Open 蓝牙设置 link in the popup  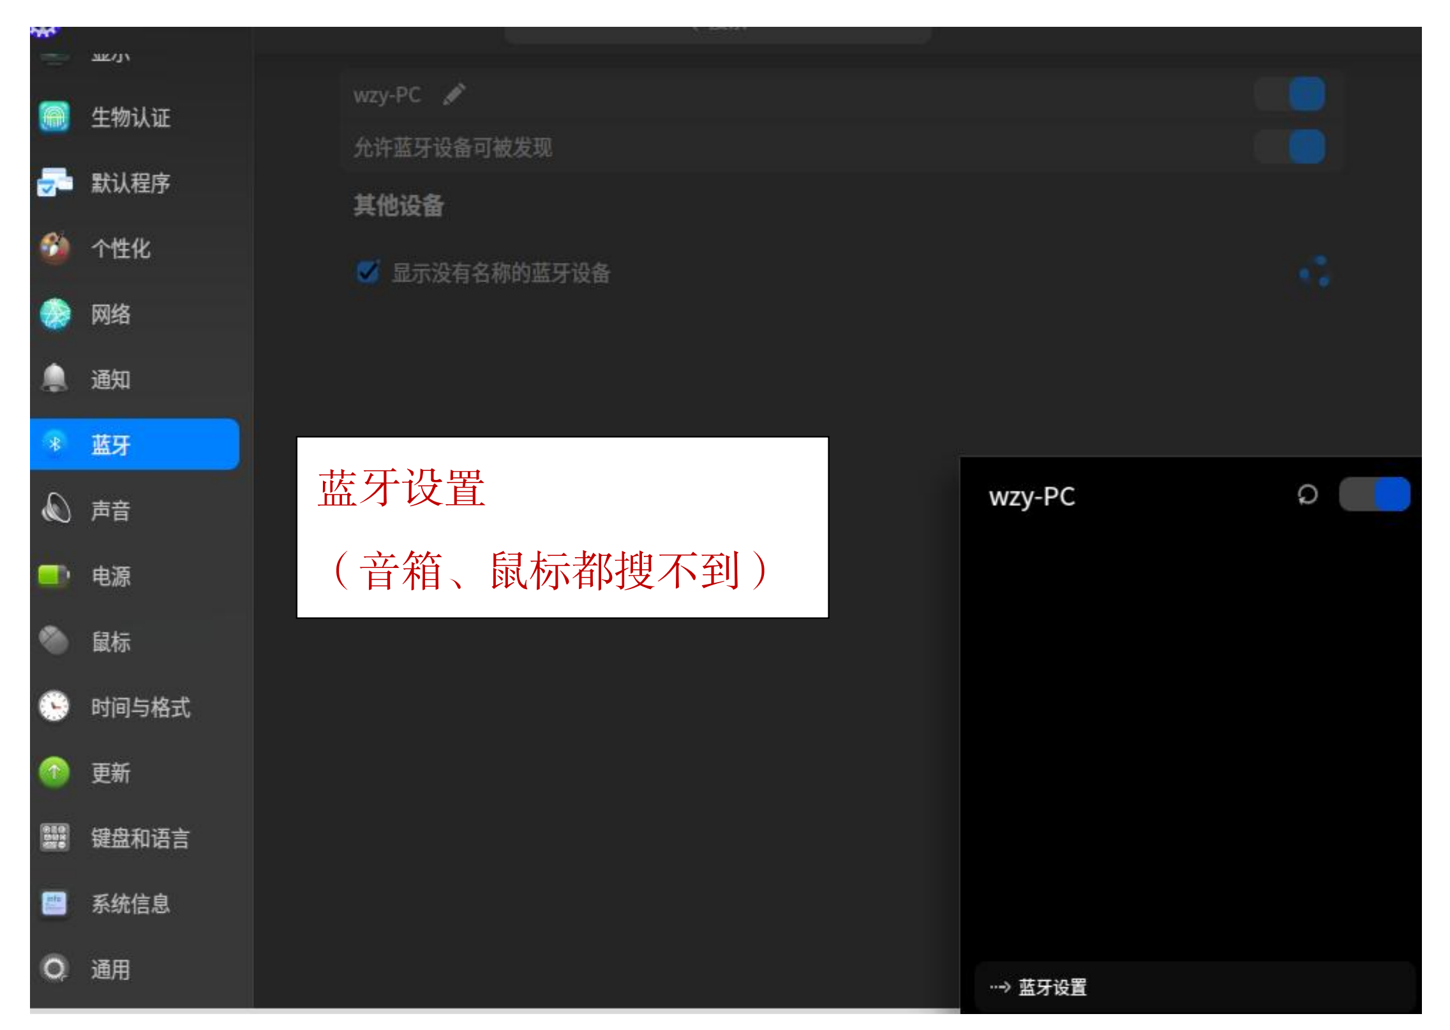pos(1195,987)
